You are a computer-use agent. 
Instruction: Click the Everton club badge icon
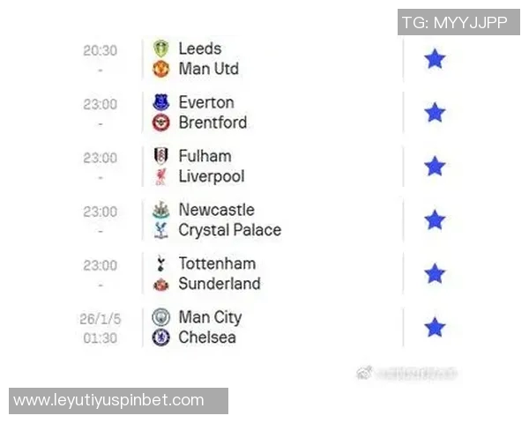[x=160, y=102]
